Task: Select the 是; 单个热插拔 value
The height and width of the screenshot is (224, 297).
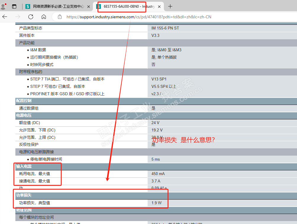Action: [x=164, y=57]
